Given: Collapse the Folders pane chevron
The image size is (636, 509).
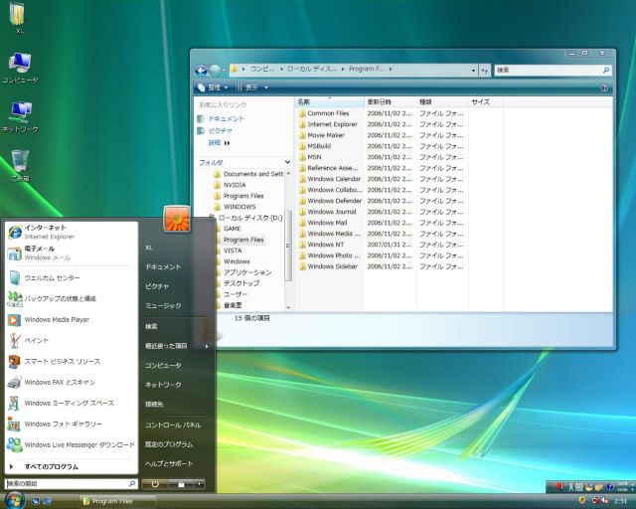Looking at the screenshot, I should (287, 162).
